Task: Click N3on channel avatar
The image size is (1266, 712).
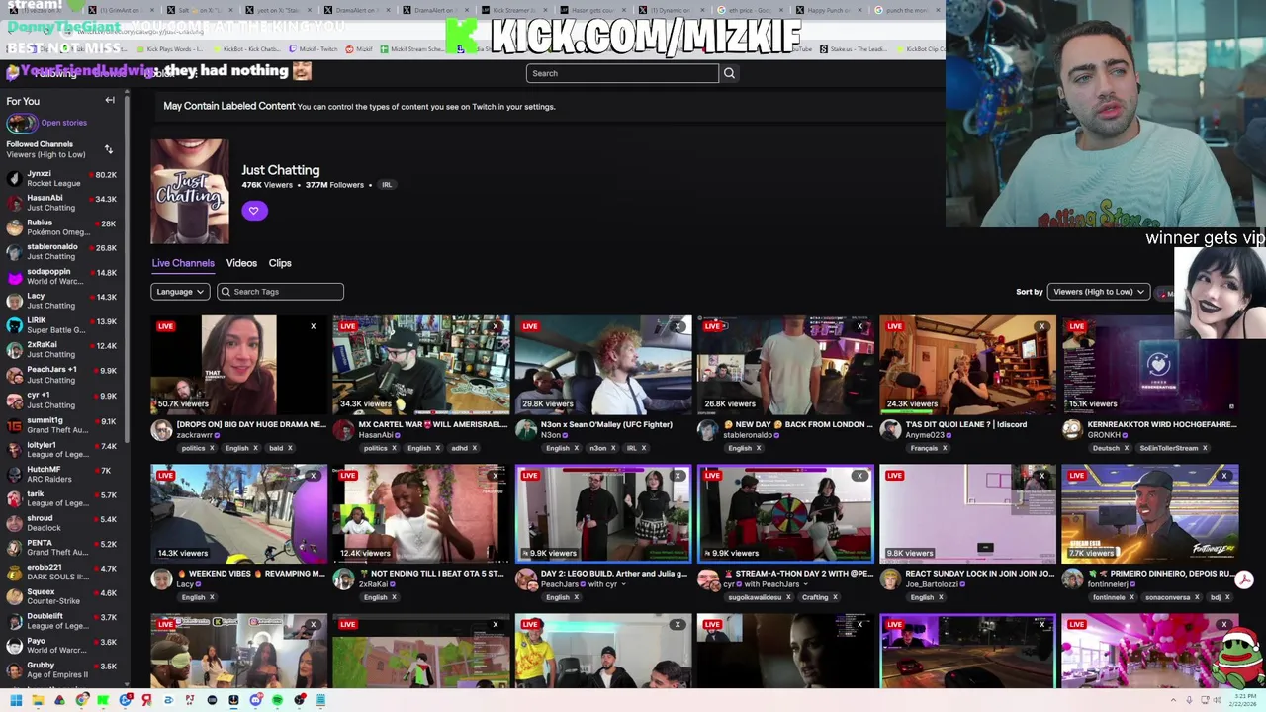Action: click(x=525, y=430)
